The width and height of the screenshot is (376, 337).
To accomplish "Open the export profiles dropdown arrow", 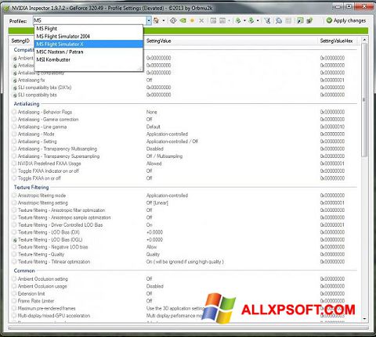I will point(244,20).
